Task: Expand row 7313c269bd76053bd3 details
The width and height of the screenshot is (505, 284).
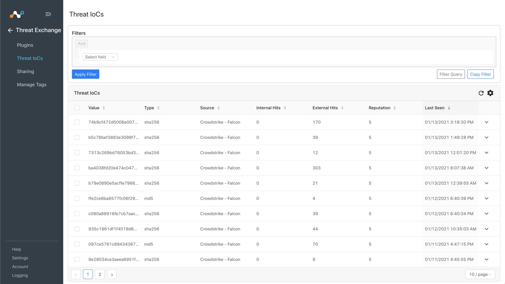Action: [x=487, y=153]
